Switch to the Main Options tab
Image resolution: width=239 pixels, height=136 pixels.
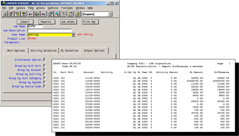tap(16, 51)
